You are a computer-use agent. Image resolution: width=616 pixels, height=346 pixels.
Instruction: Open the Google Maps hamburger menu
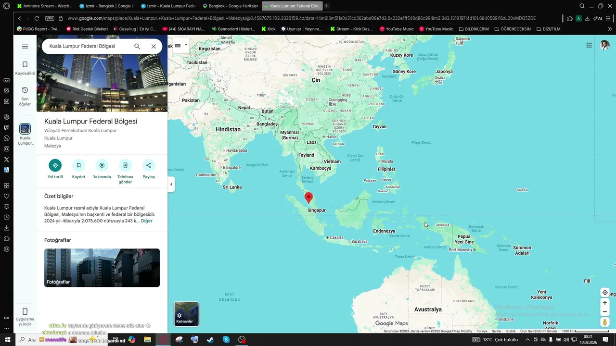(25, 47)
